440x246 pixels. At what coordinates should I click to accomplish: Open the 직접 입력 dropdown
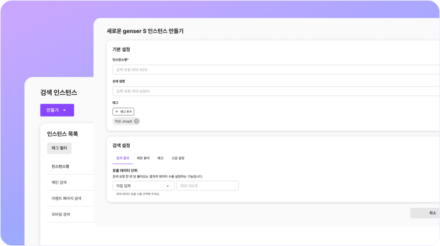pos(143,186)
